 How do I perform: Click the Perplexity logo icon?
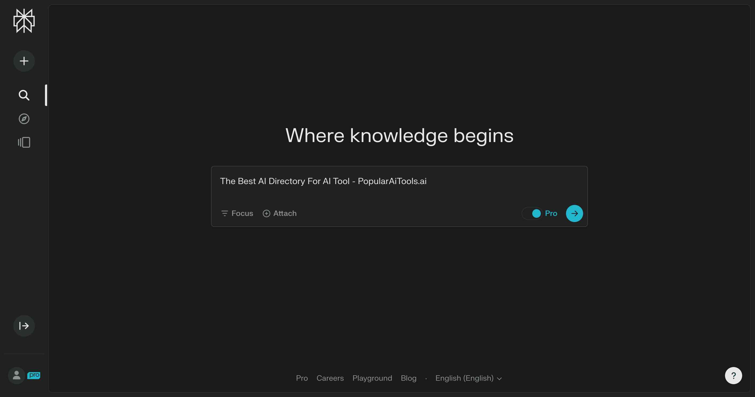click(24, 21)
